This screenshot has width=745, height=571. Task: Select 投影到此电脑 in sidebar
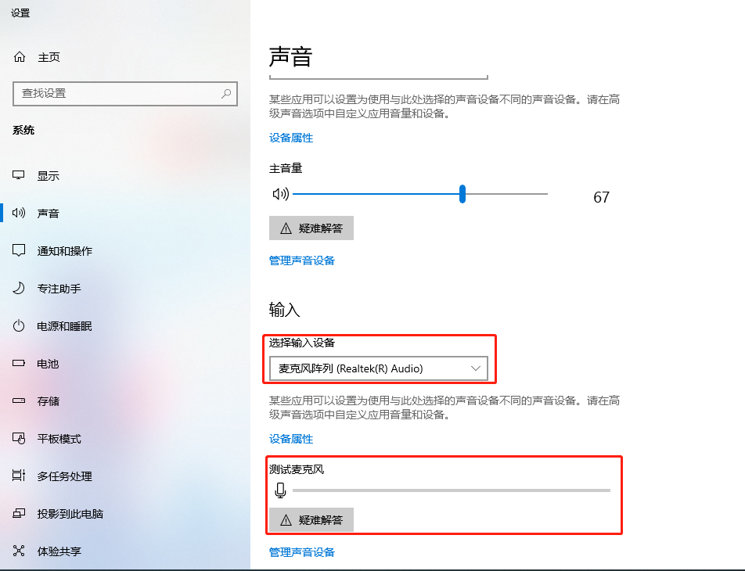(x=70, y=514)
